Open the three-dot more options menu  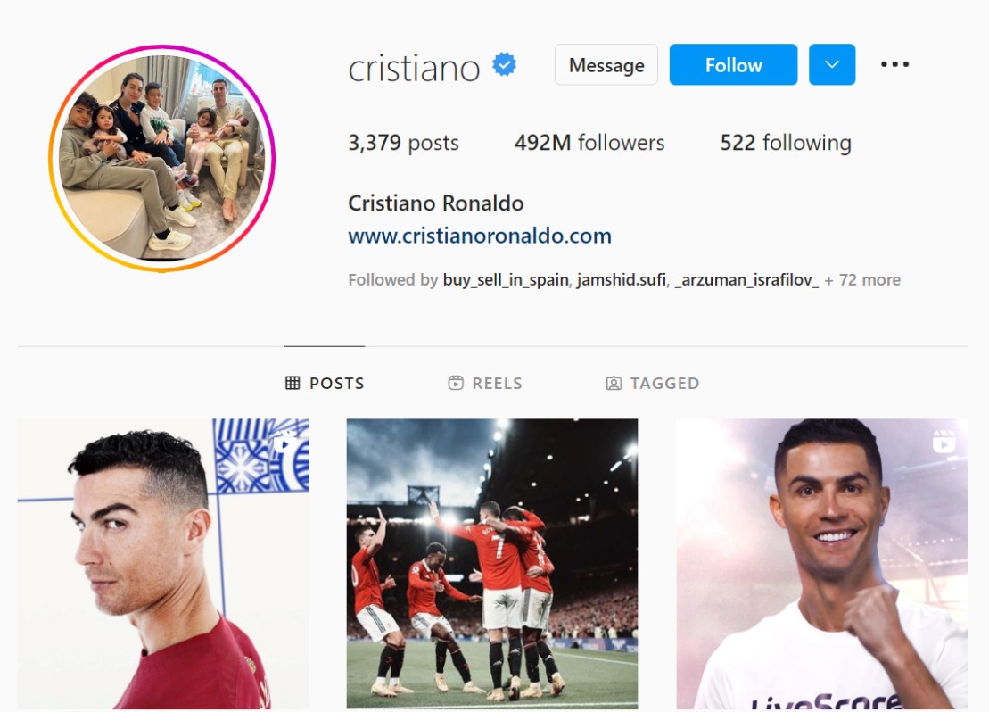(894, 64)
